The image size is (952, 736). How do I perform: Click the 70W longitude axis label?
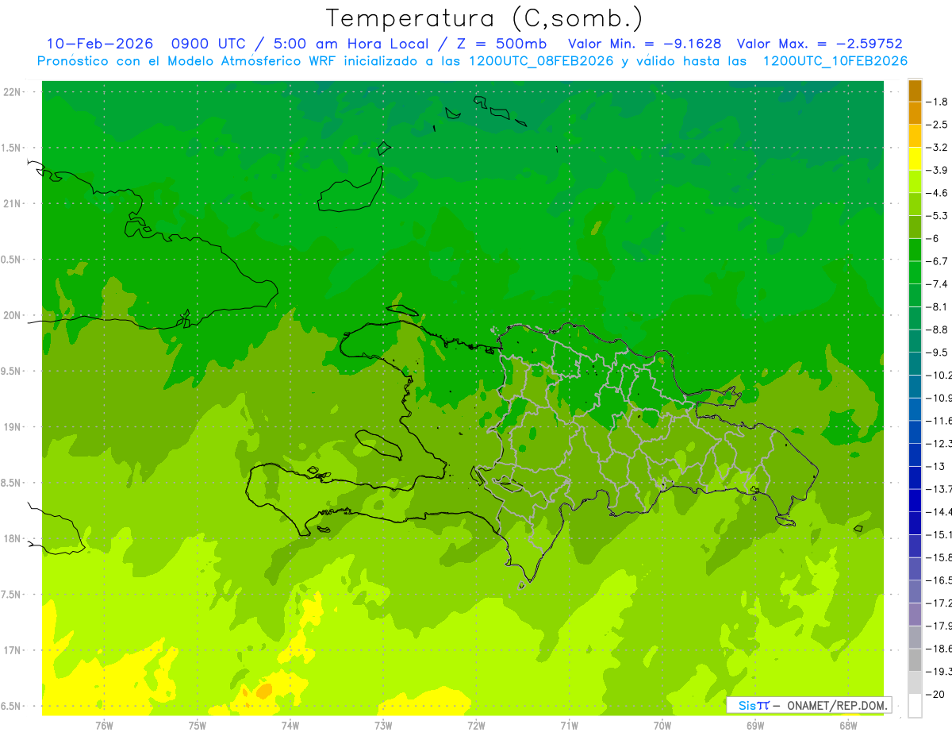[662, 726]
